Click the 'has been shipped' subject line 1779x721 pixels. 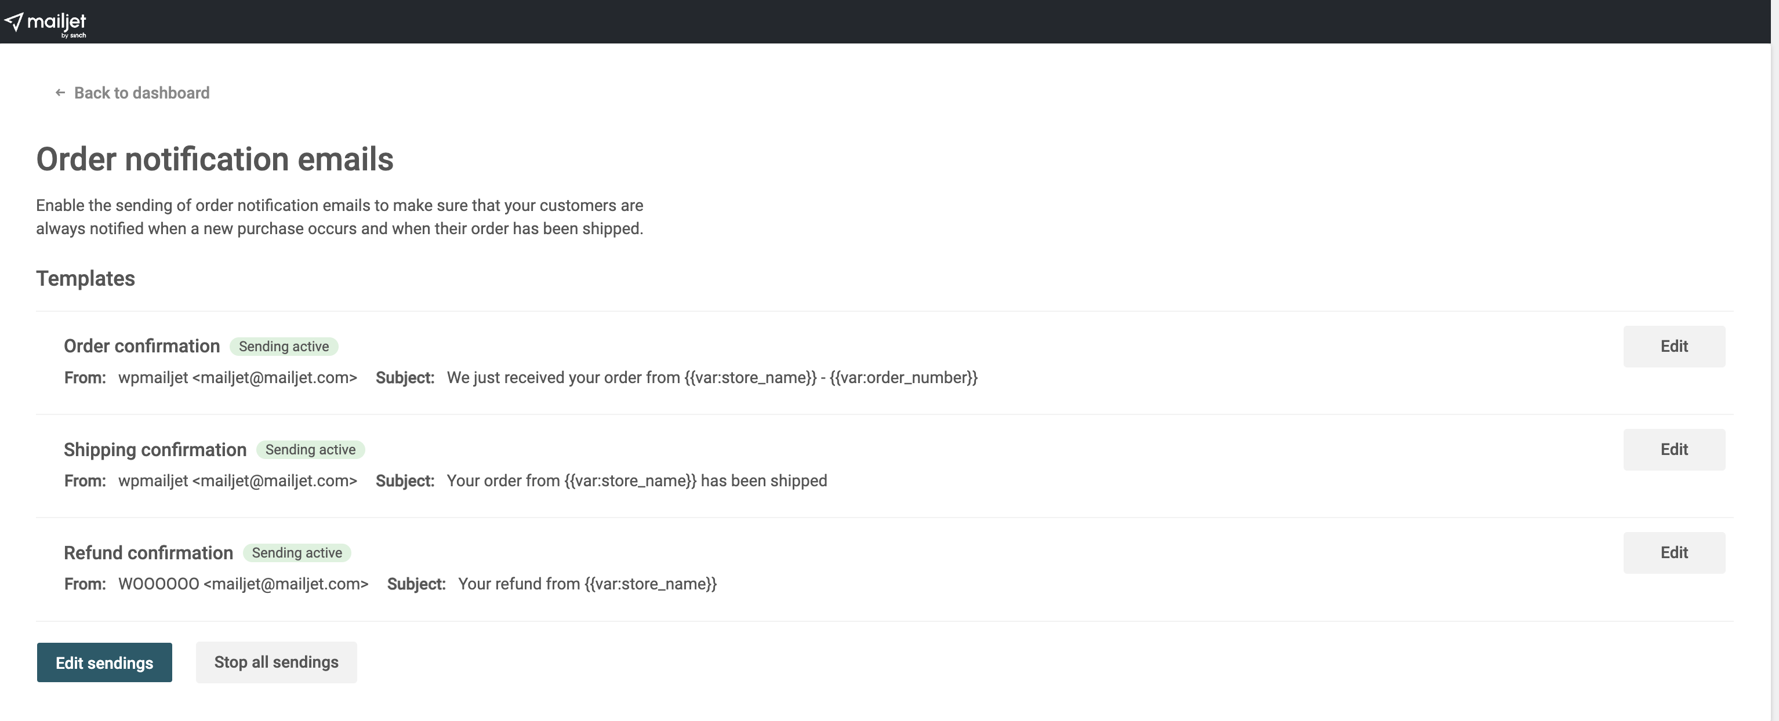pyautogui.click(x=636, y=481)
